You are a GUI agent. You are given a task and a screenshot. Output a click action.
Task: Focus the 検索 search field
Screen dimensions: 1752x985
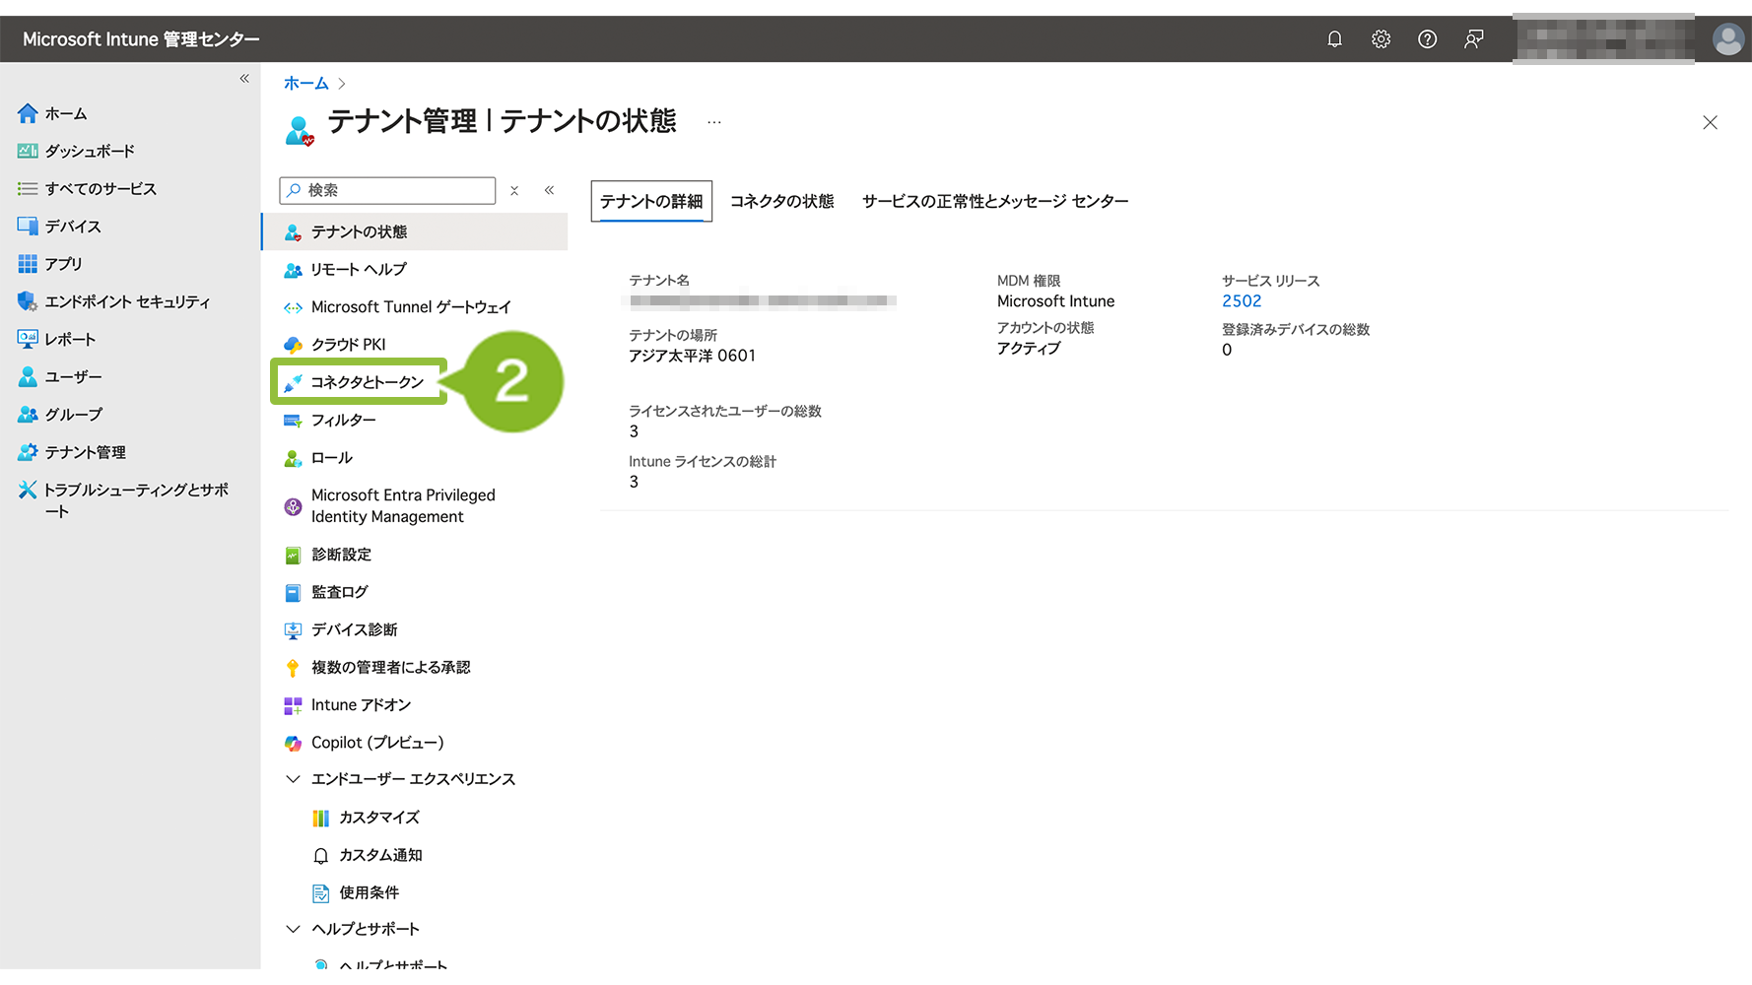387,190
